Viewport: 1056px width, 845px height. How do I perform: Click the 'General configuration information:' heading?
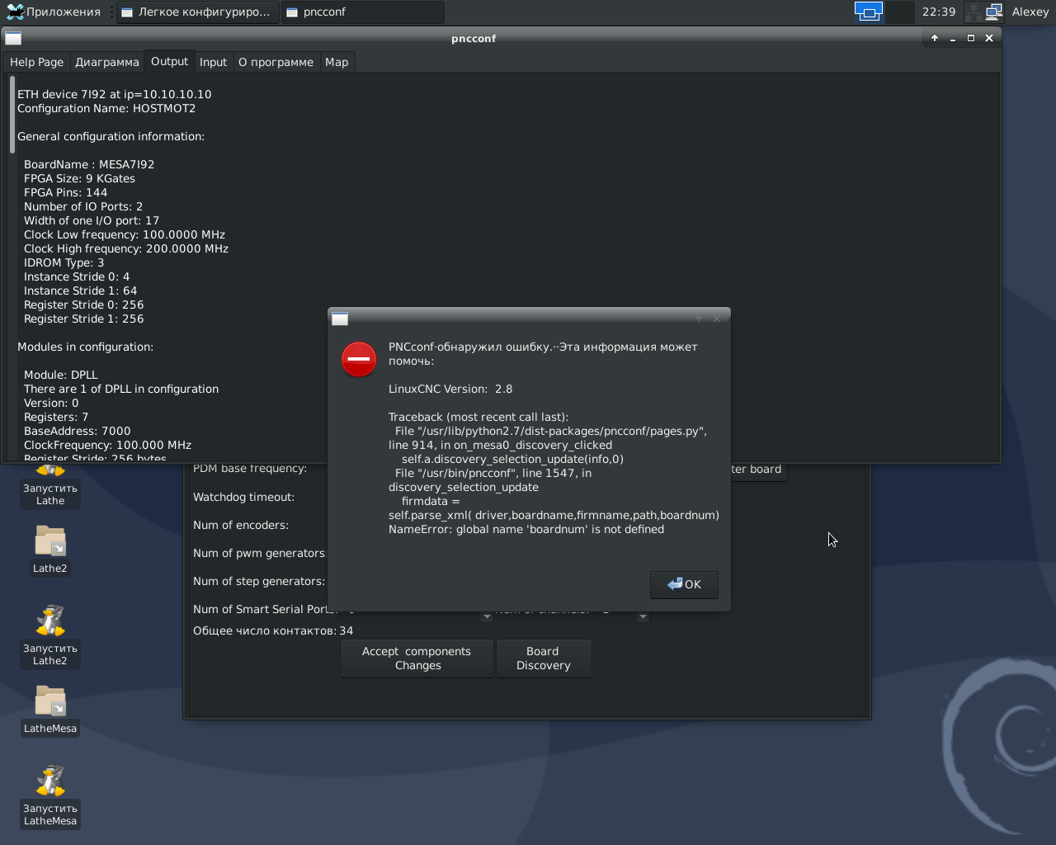coord(111,136)
